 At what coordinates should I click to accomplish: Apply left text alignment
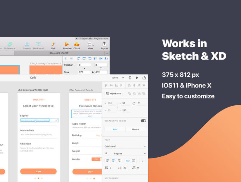pos(108,160)
